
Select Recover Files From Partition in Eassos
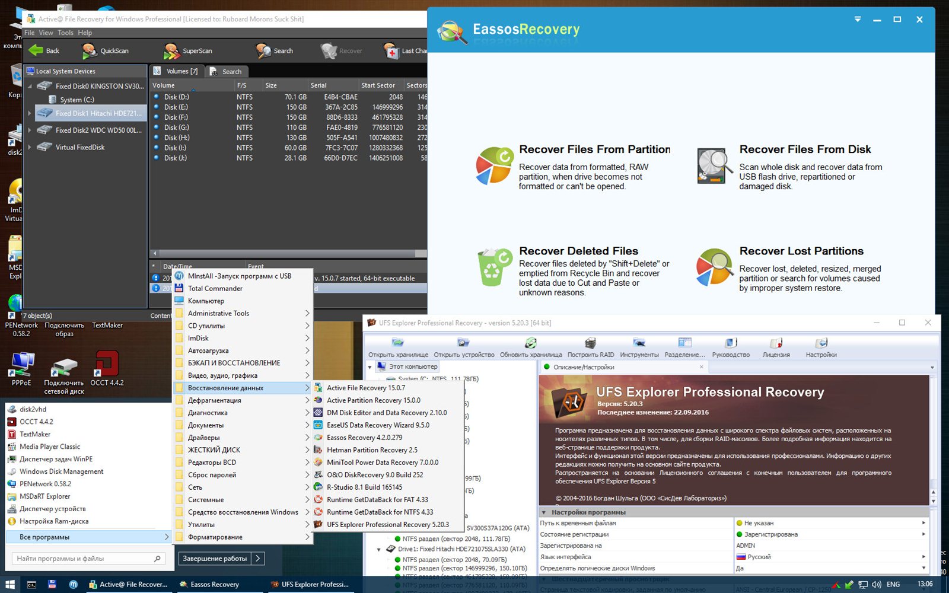574,167
